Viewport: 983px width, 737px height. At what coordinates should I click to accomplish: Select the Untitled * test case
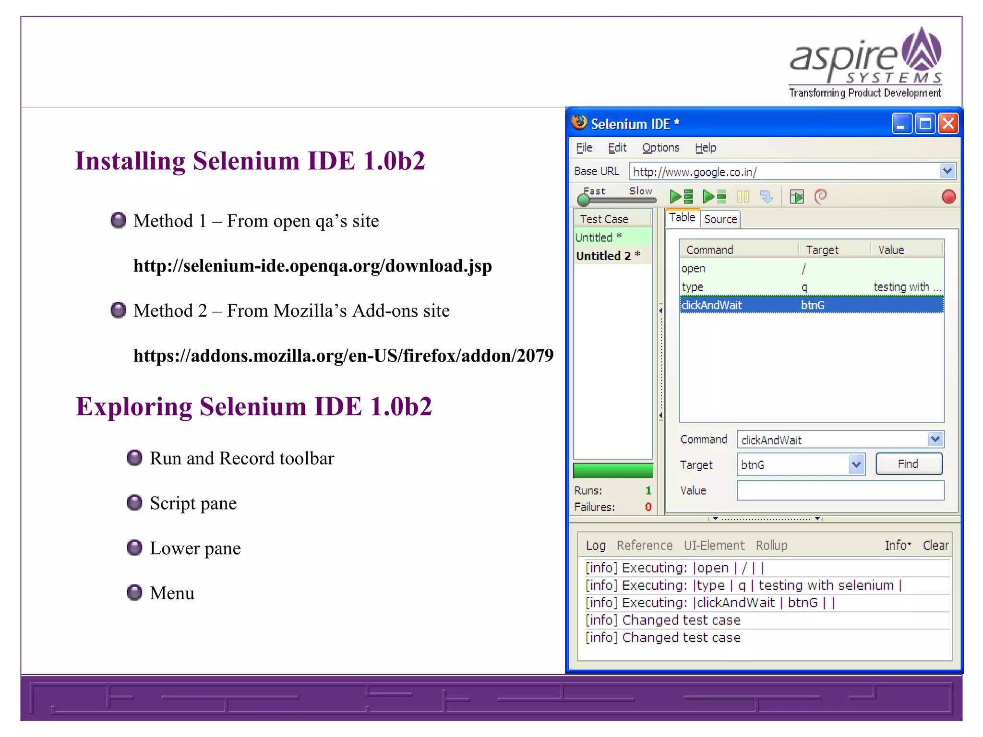coord(613,237)
